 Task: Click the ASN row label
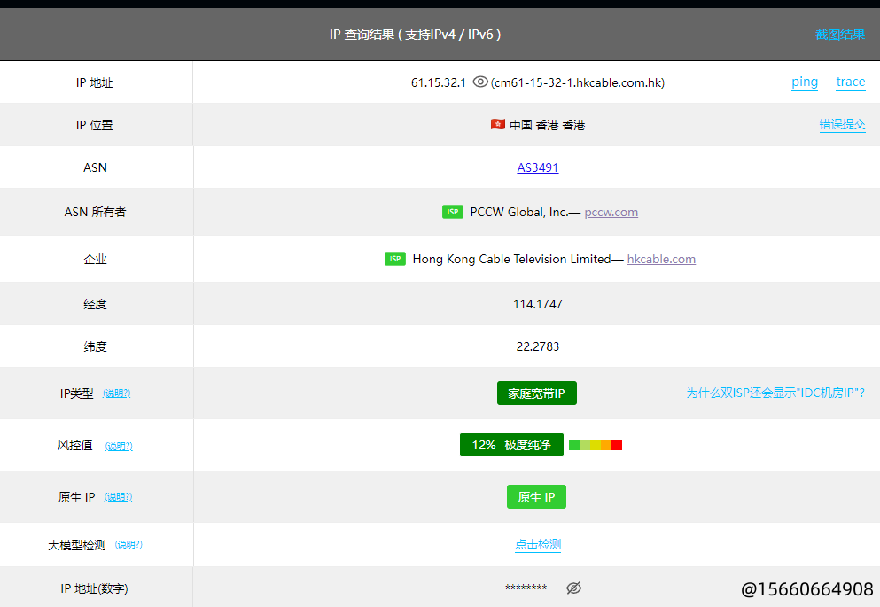click(95, 167)
